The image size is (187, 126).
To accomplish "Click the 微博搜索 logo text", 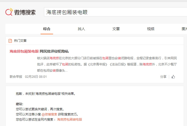I will pos(25,12).
